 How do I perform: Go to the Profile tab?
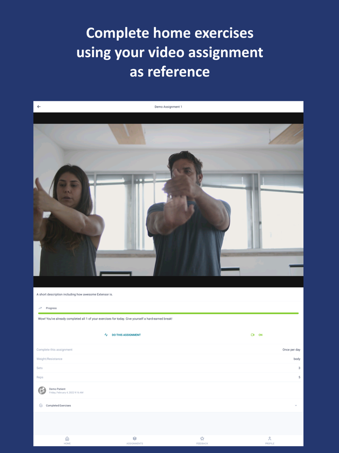(269, 440)
